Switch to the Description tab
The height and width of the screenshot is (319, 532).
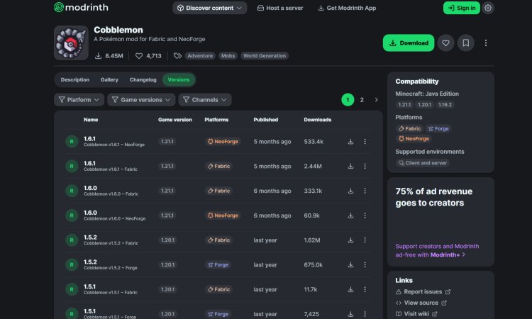click(75, 79)
